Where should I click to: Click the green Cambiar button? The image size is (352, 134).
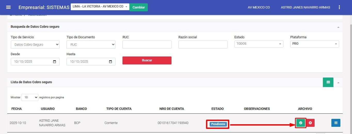coord(138,7)
